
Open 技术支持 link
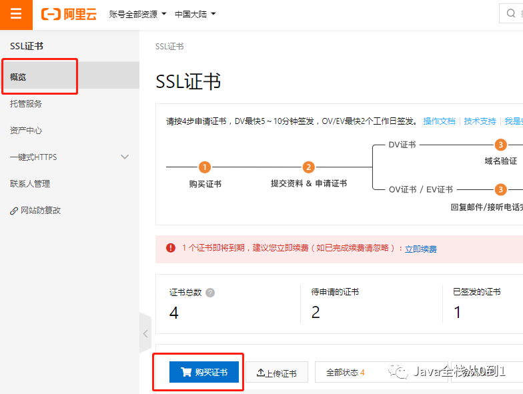click(x=480, y=121)
